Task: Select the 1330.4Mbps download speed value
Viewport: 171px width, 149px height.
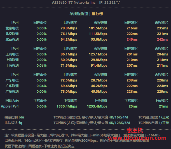Action: tap(67, 106)
